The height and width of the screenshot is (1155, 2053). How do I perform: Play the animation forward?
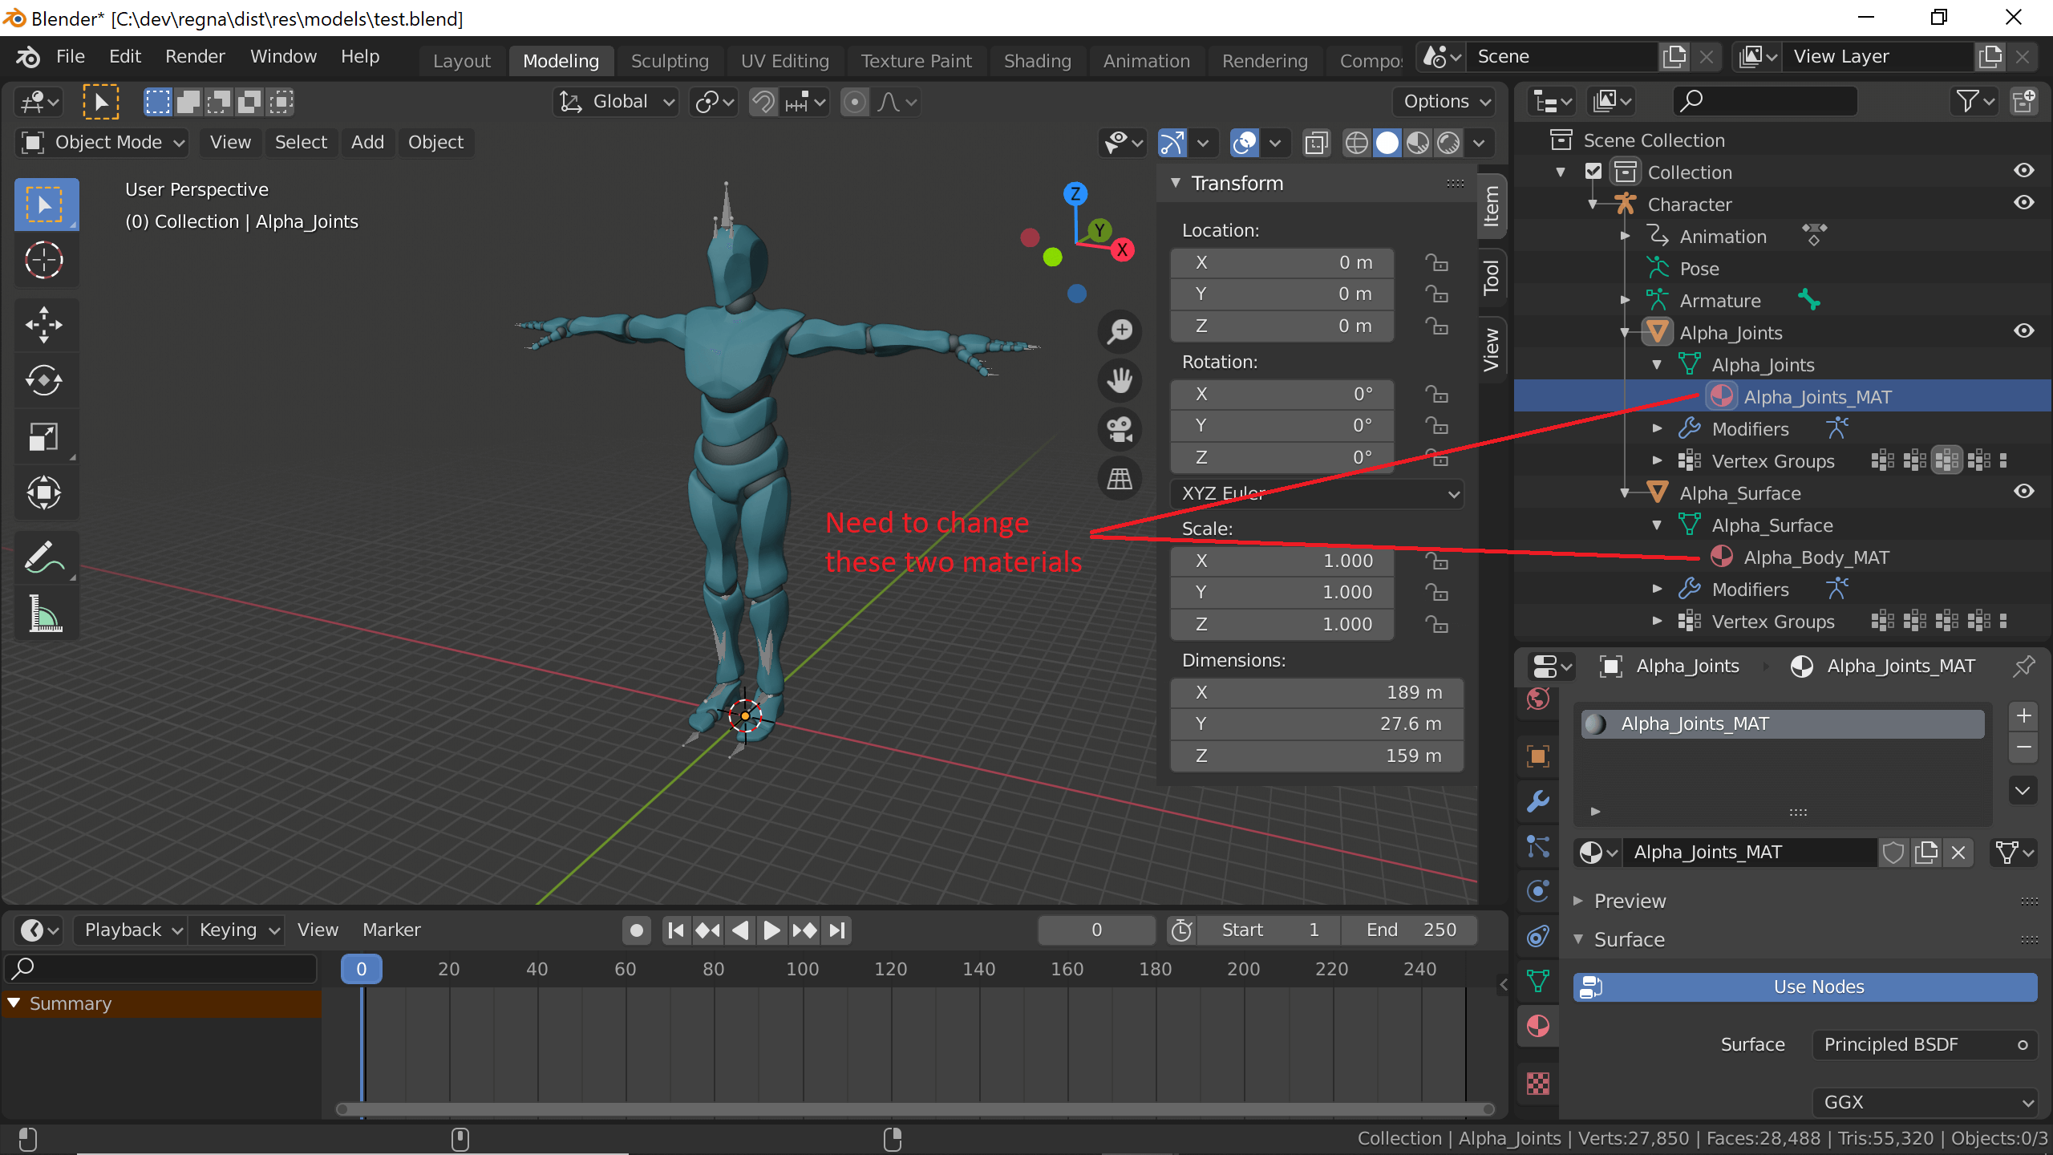click(x=771, y=930)
